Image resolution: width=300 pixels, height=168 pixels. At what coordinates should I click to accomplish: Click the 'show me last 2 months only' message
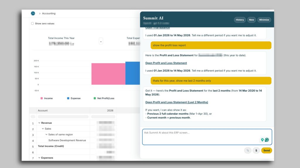tap(211, 81)
